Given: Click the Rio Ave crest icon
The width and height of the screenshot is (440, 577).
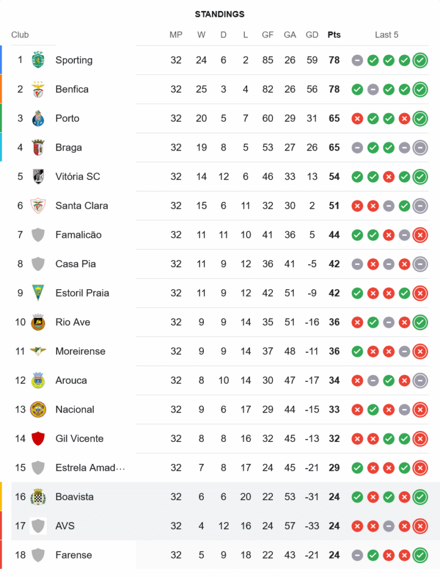Looking at the screenshot, I should pos(38,322).
